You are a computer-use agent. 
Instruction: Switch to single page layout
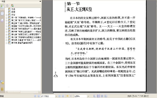coord(95,96)
